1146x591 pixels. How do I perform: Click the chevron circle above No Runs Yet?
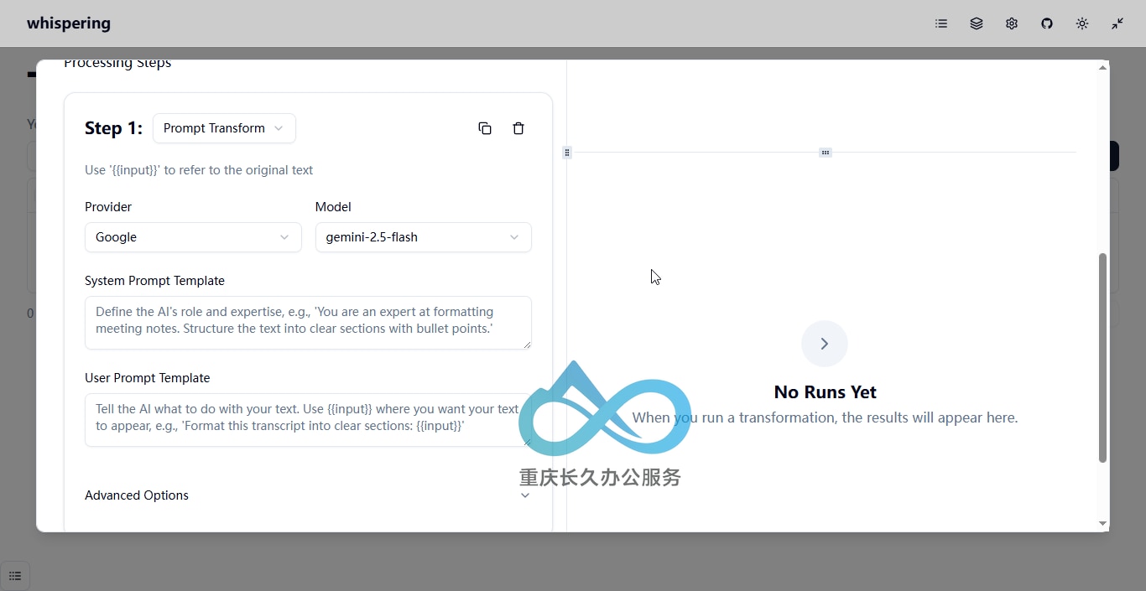825,344
